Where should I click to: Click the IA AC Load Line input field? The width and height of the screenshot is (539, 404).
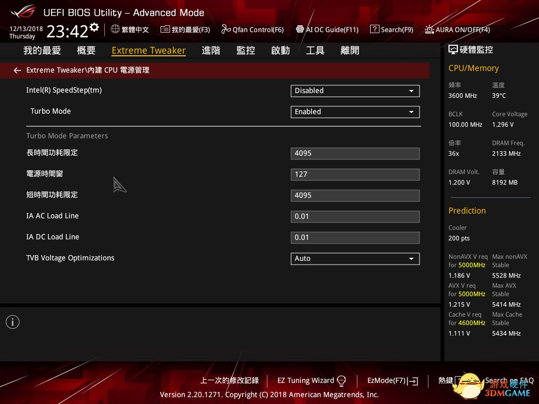[x=355, y=217]
